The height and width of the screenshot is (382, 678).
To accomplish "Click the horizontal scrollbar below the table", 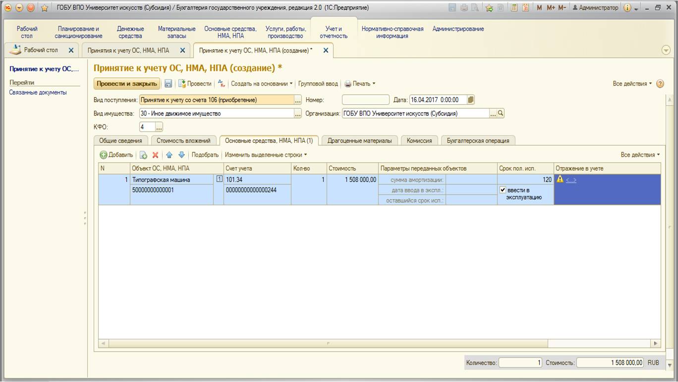I will (327, 343).
